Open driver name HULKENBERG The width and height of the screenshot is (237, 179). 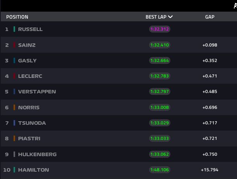pyautogui.click(x=37, y=154)
